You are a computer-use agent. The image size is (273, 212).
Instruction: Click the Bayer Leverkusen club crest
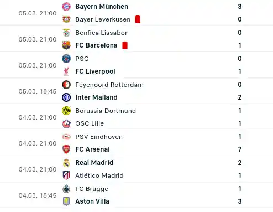point(66,19)
